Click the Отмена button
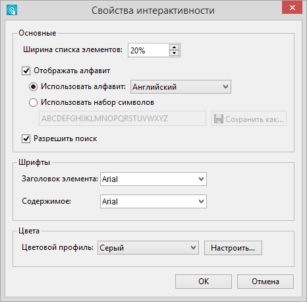307x302 pixels. [265, 282]
